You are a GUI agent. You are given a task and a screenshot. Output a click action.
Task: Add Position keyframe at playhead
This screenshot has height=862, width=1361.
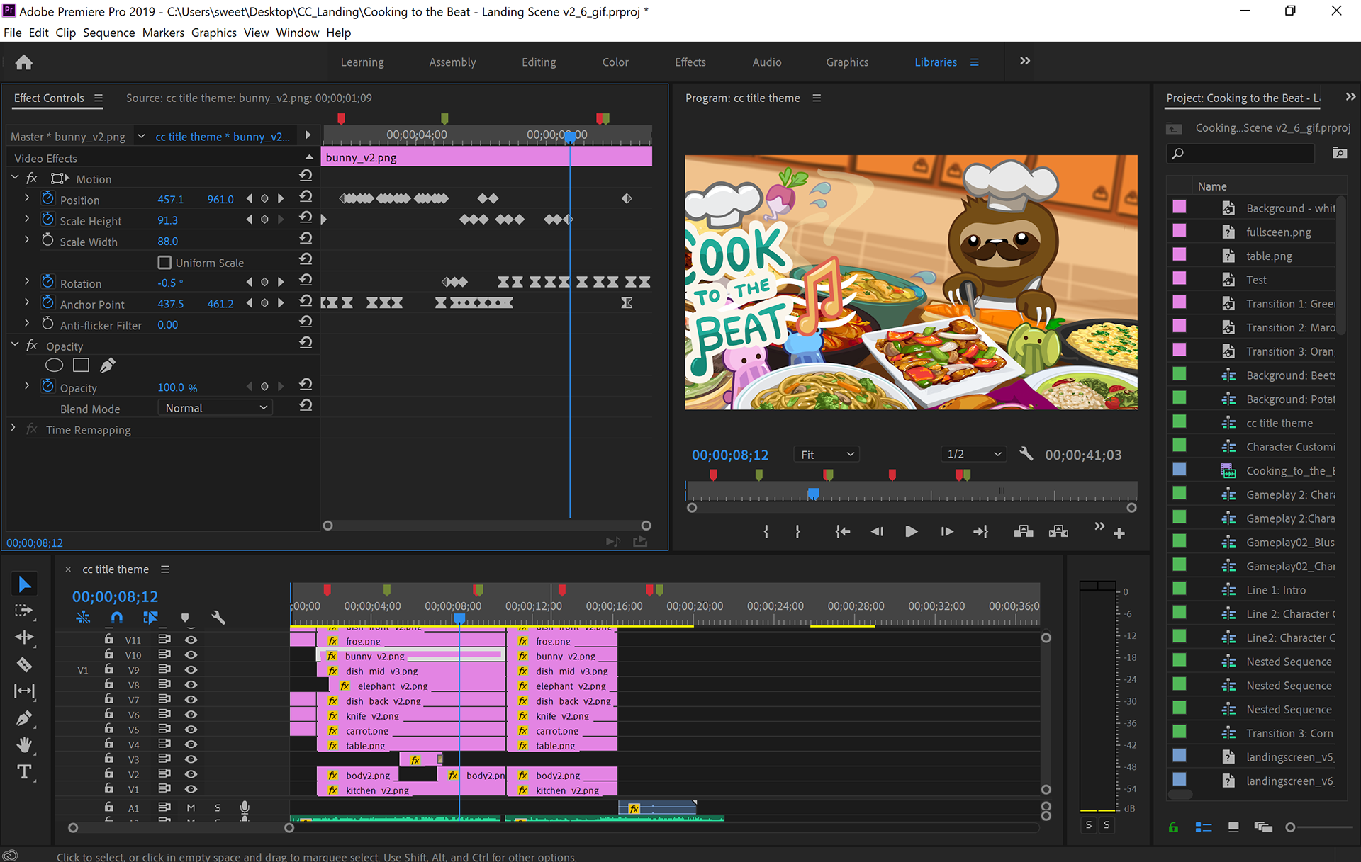(x=264, y=199)
